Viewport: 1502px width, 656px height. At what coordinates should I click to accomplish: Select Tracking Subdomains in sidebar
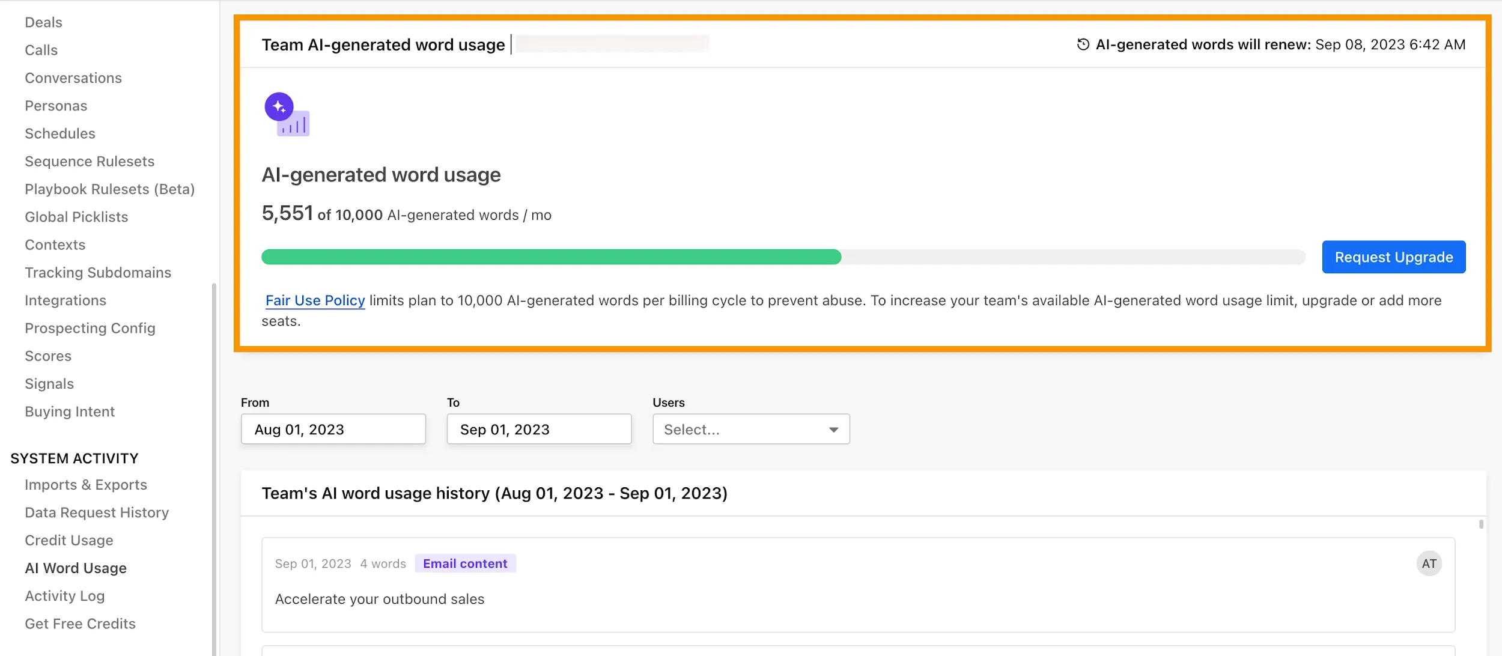[x=98, y=273]
